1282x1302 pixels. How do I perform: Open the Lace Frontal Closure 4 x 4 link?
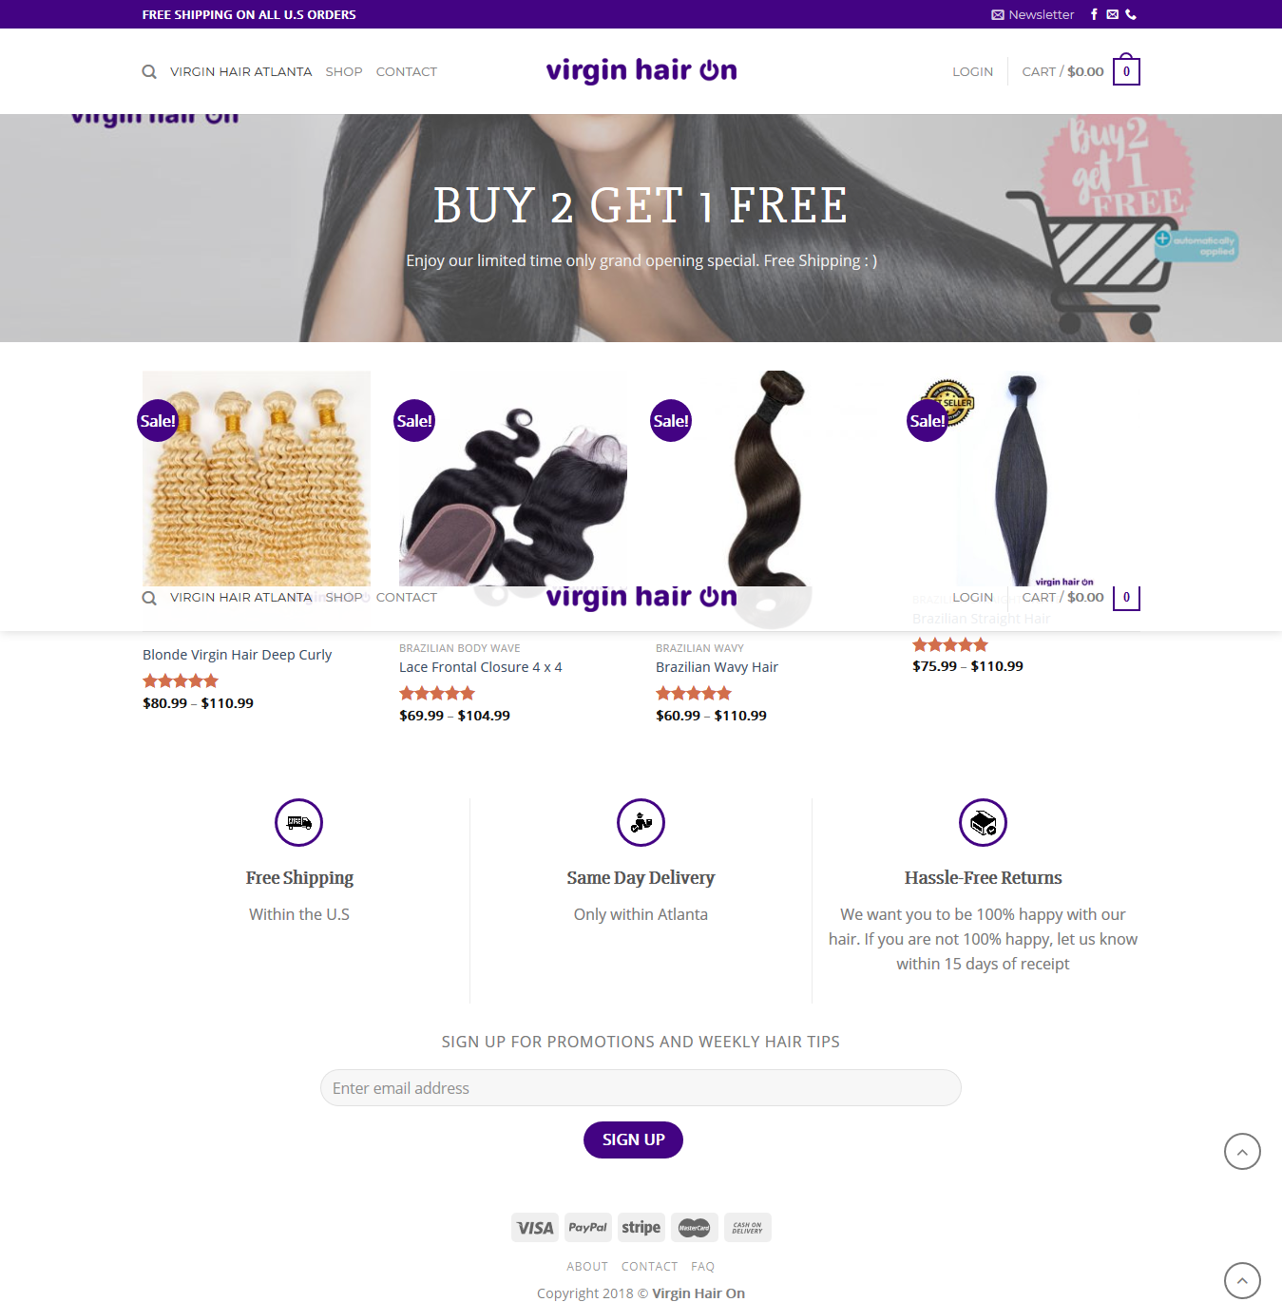pos(481,667)
